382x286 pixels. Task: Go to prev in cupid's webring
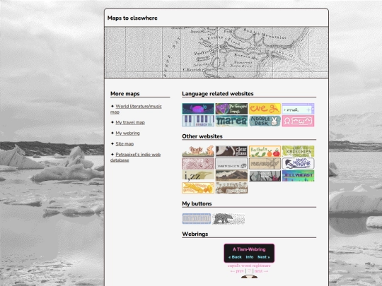tap(237, 271)
